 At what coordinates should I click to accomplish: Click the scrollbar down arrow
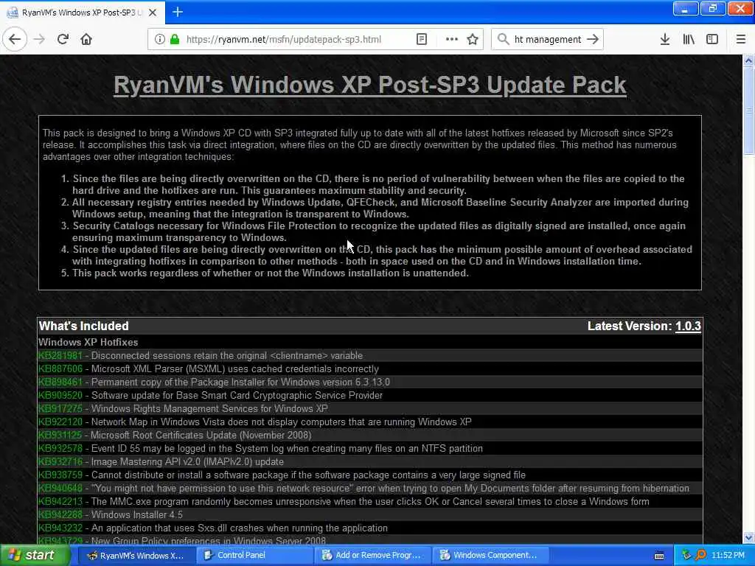[x=748, y=537]
